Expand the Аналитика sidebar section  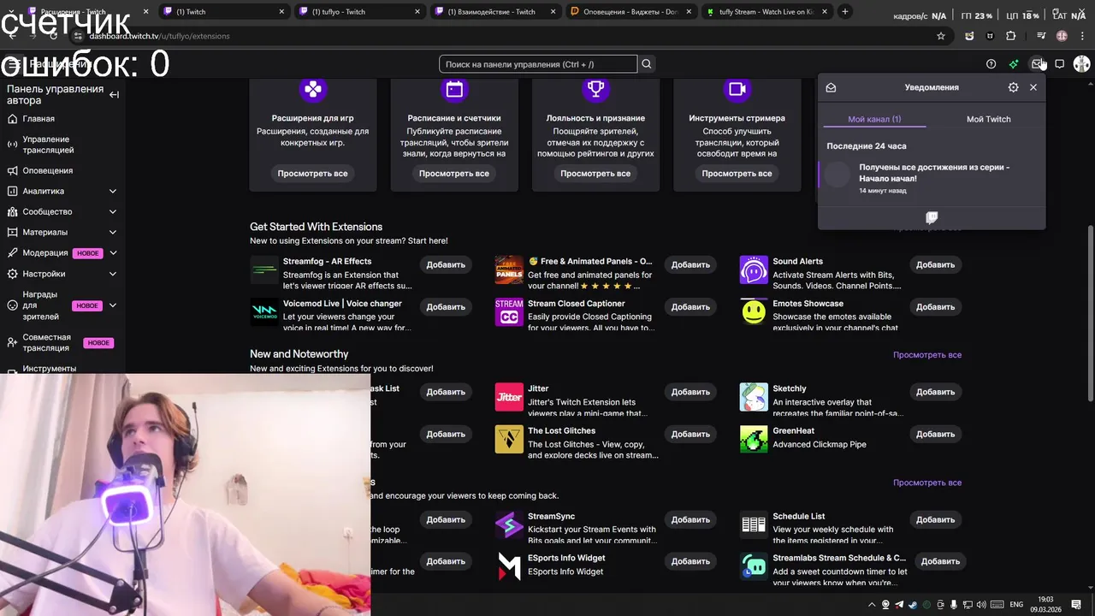pos(113,191)
